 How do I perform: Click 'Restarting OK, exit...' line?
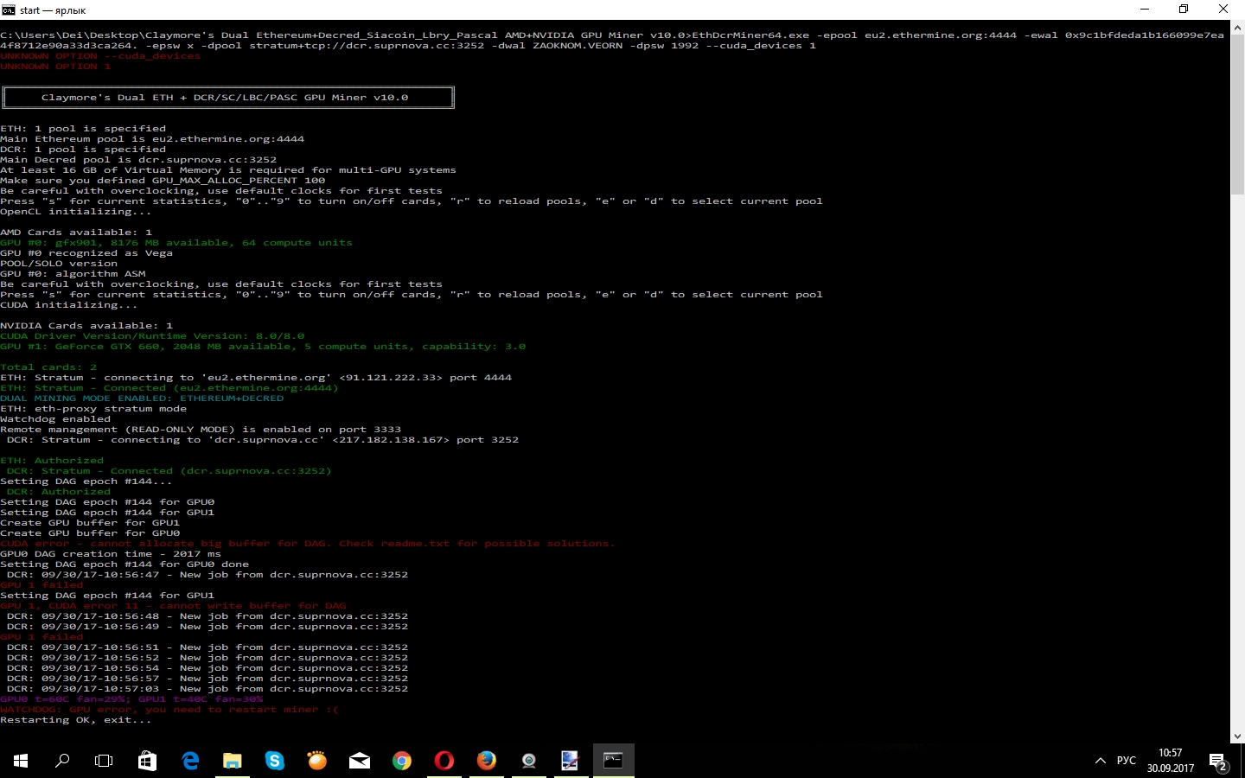pos(76,720)
